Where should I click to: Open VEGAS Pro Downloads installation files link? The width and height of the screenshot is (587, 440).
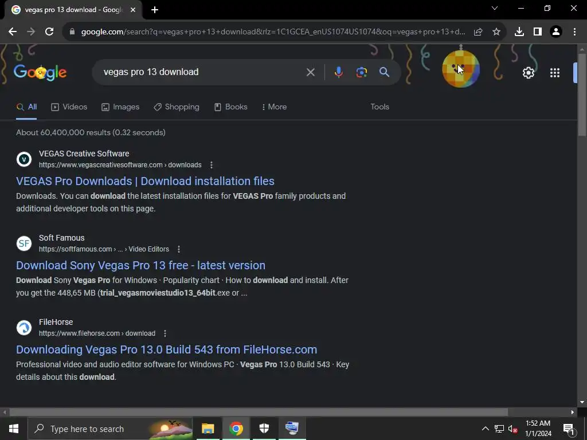(145, 181)
